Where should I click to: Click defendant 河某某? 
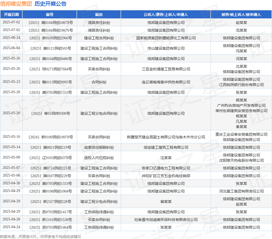(241, 59)
